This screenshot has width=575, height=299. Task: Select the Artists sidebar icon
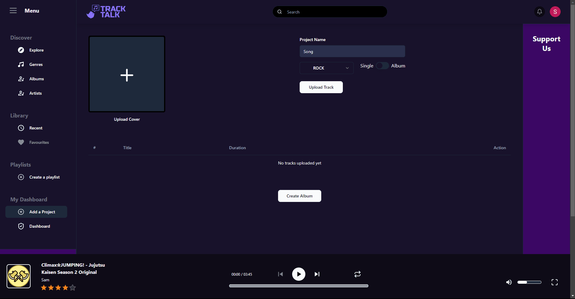point(21,93)
